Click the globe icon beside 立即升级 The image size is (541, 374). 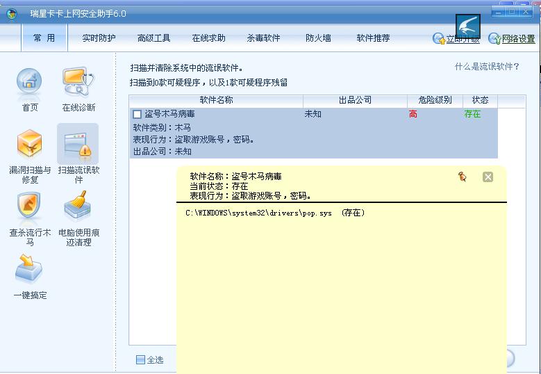point(439,38)
